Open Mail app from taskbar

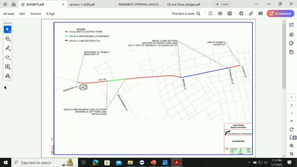tap(119, 162)
